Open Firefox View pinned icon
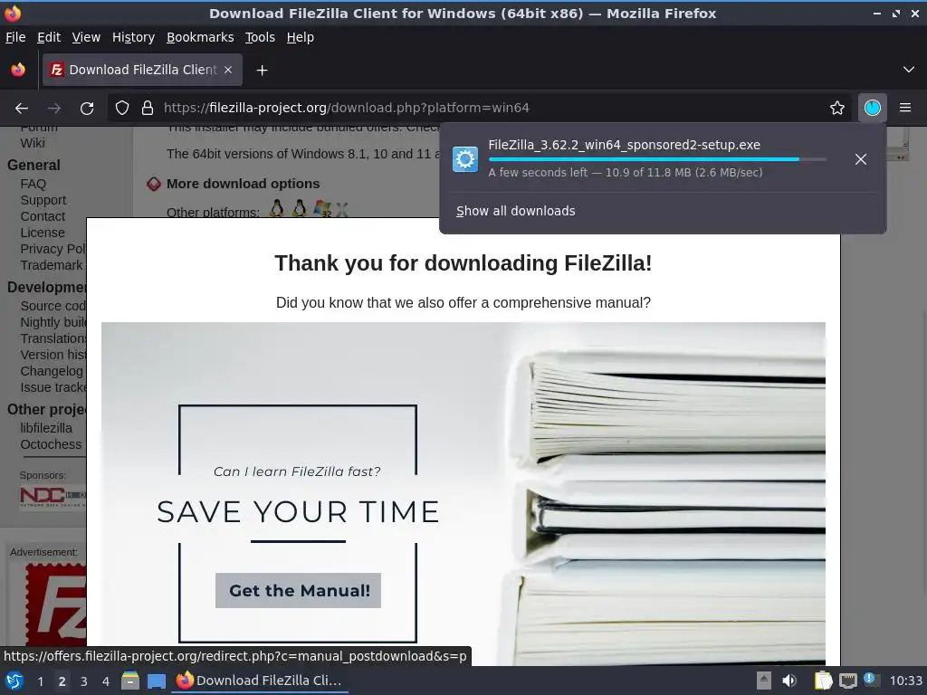Image resolution: width=927 pixels, height=695 pixels. [18, 70]
